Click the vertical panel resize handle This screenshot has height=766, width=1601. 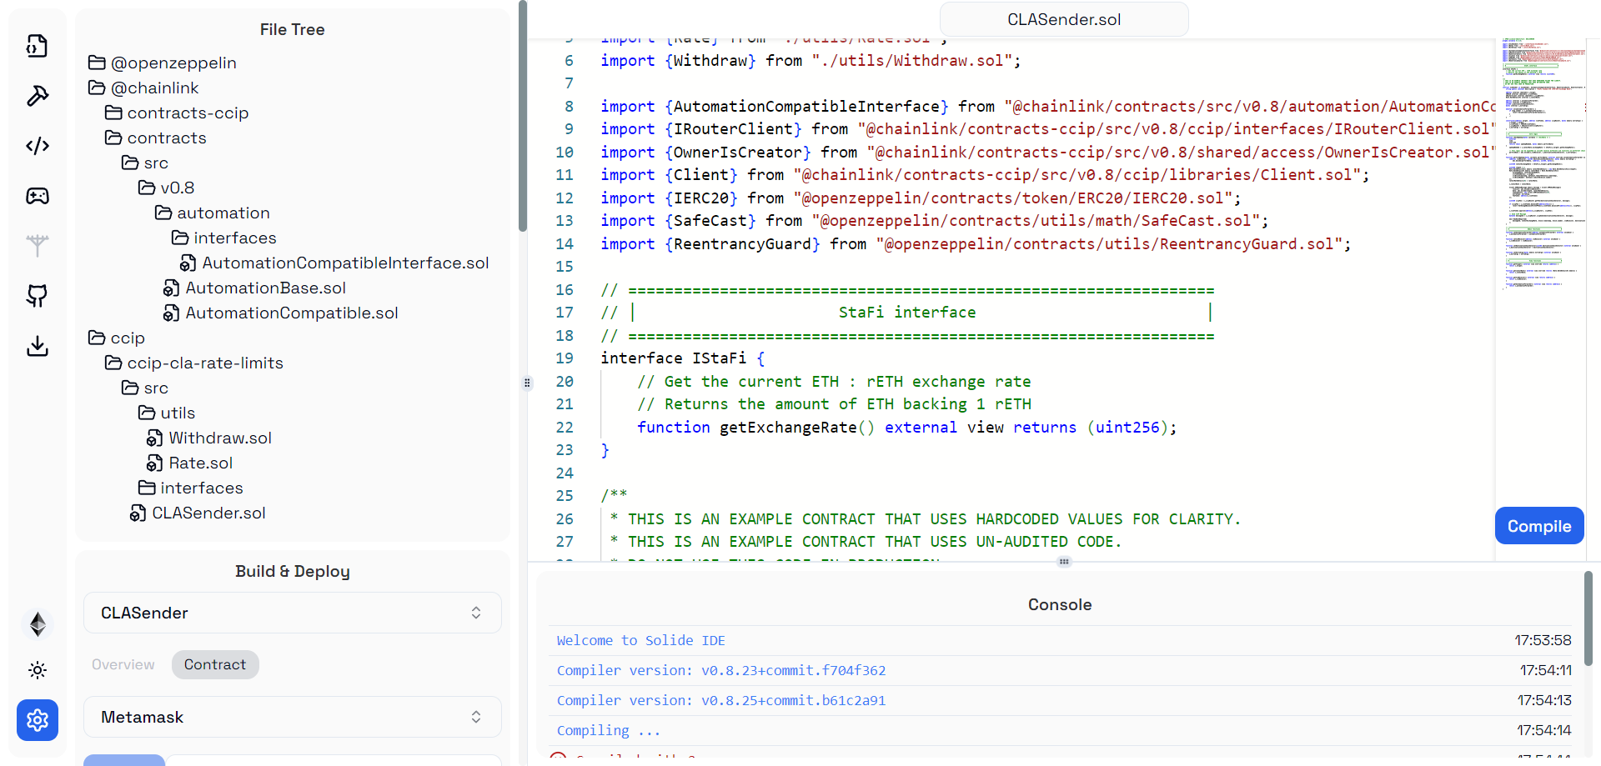coord(527,383)
